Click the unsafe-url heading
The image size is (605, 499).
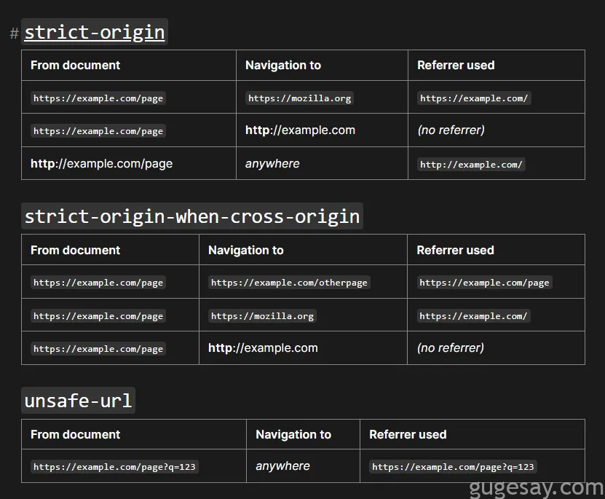click(x=79, y=401)
